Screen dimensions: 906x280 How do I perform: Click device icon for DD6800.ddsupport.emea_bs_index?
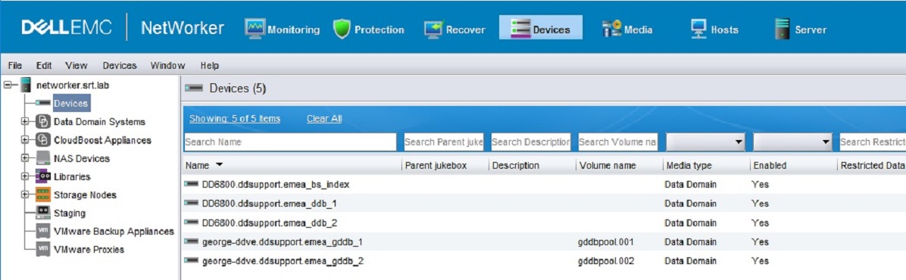(191, 185)
